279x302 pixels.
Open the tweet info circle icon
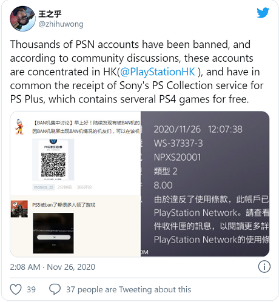(x=264, y=267)
